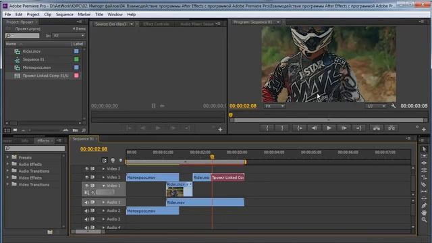Switch Project panel to icon view
432x243 pixels.
(x=15, y=130)
